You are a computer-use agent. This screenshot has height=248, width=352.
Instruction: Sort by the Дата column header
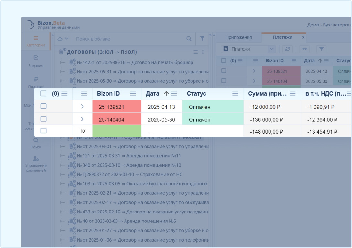(153, 94)
